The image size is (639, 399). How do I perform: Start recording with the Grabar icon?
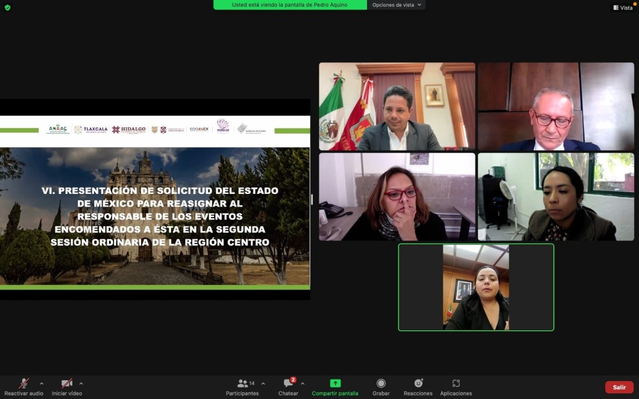pyautogui.click(x=381, y=383)
